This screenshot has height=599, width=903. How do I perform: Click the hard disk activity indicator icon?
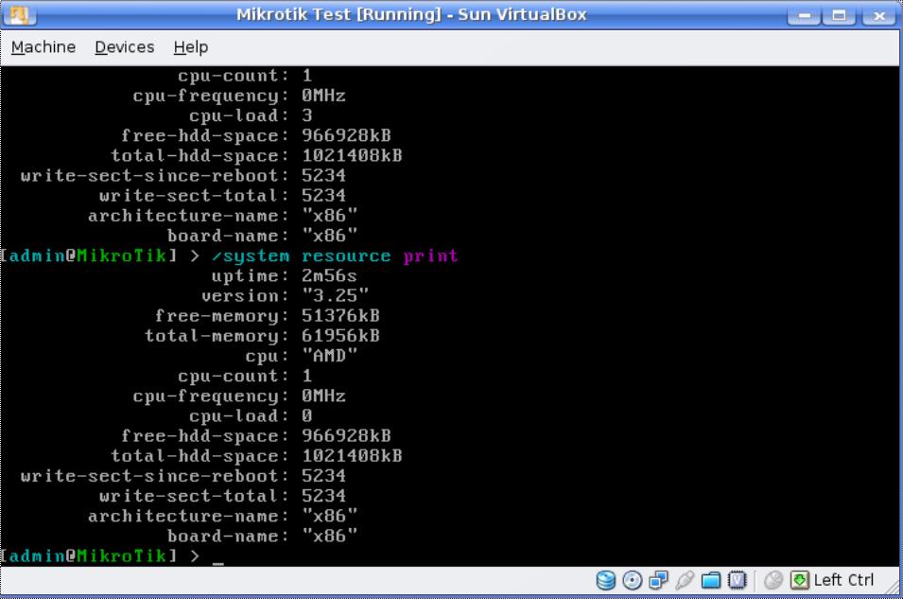[605, 580]
